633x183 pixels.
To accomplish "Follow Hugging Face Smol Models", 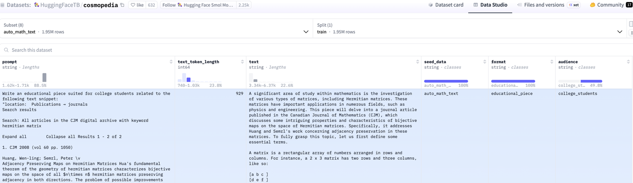I will (x=198, y=5).
